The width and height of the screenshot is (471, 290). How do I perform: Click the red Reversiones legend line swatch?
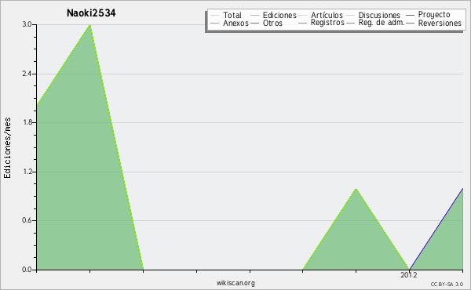pos(411,23)
